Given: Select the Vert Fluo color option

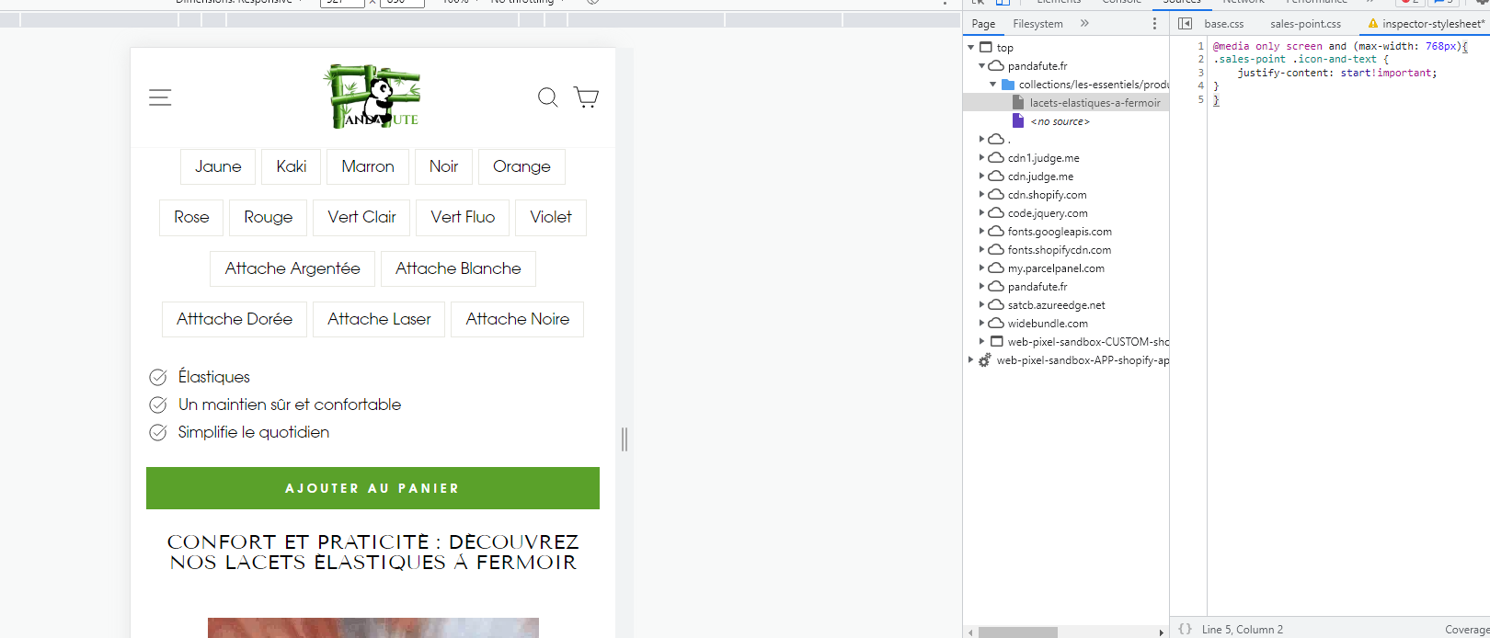Looking at the screenshot, I should tap(463, 217).
